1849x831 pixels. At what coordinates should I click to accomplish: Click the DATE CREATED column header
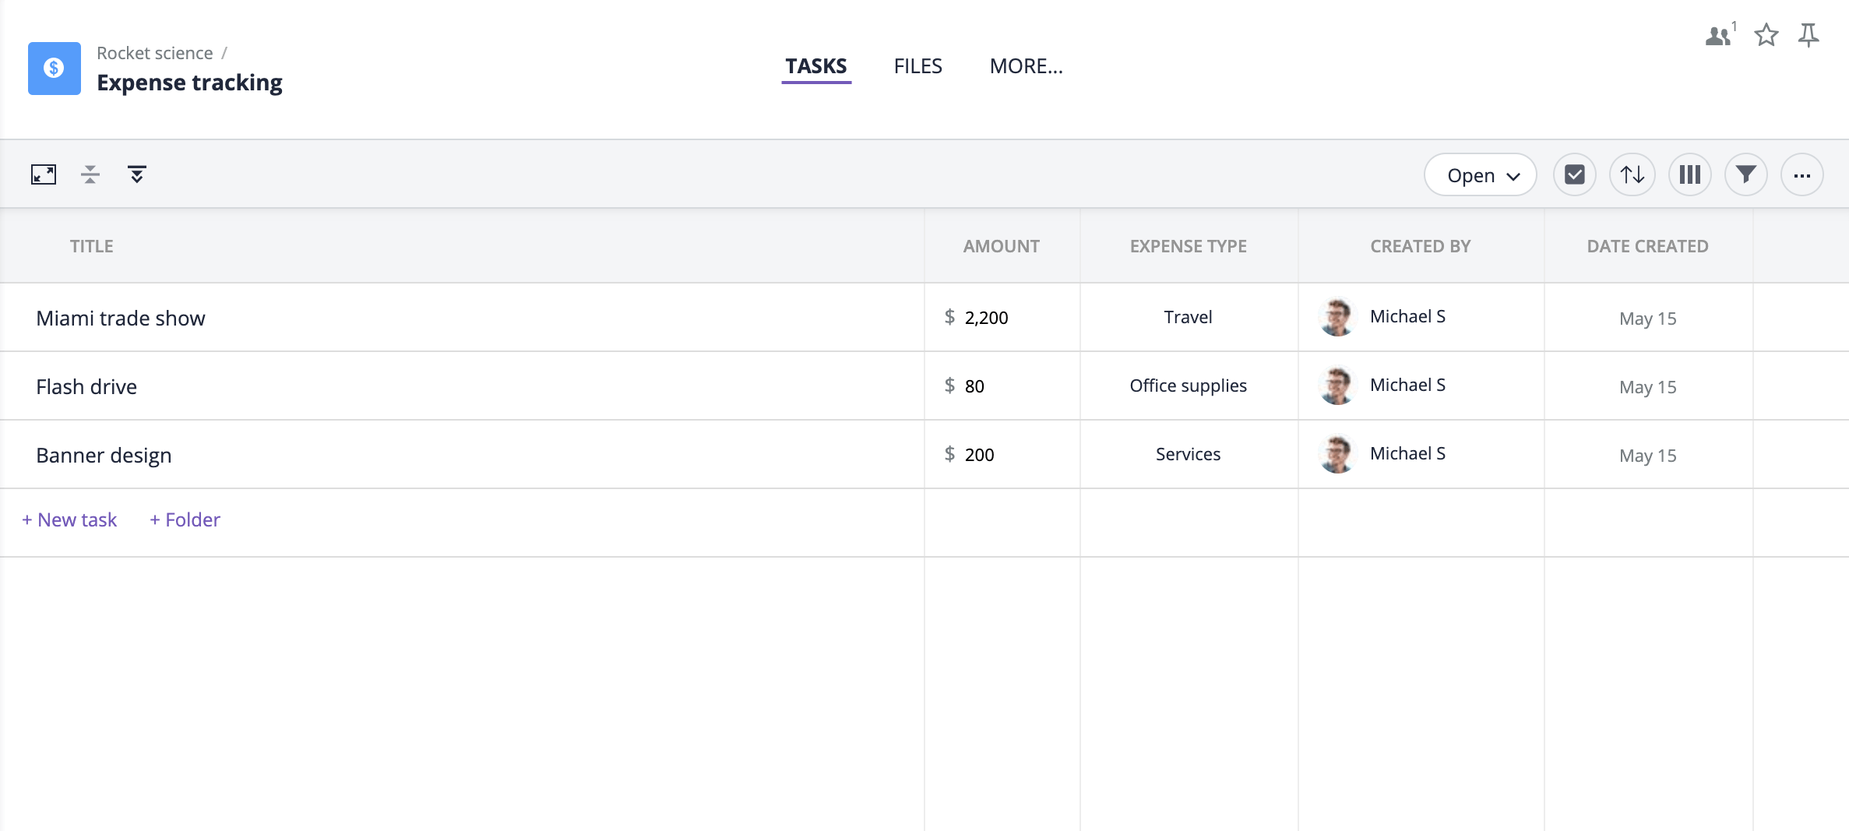click(x=1648, y=246)
